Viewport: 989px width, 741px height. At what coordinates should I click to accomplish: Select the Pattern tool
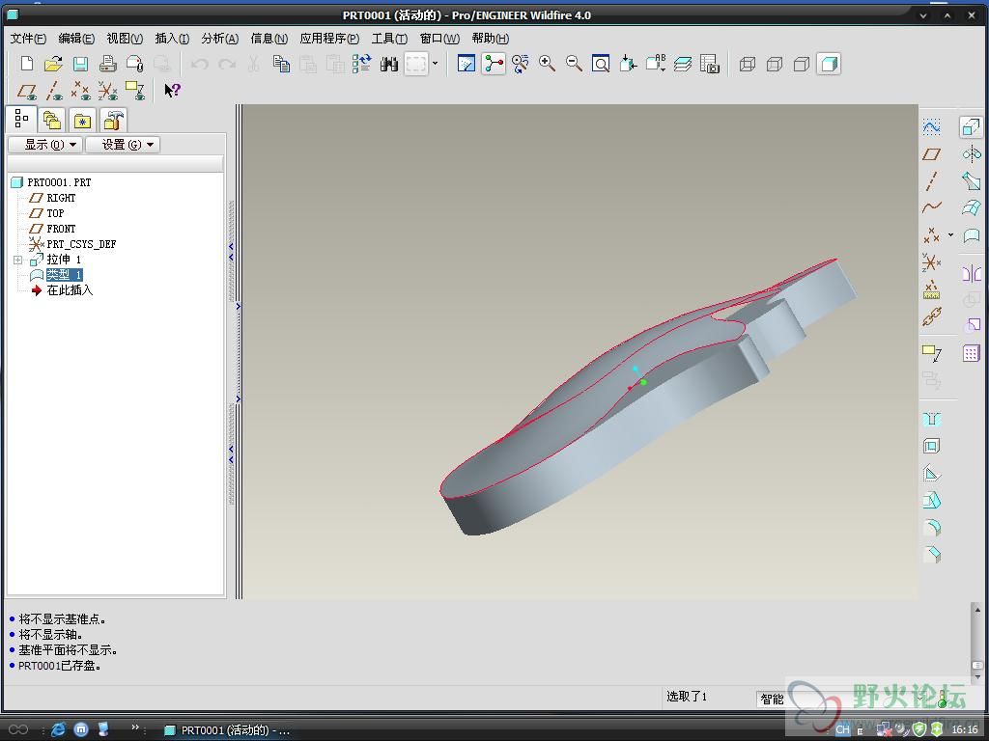[x=972, y=353]
